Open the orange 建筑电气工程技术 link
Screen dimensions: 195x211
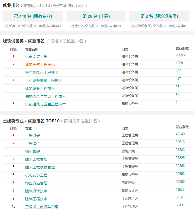40,65
